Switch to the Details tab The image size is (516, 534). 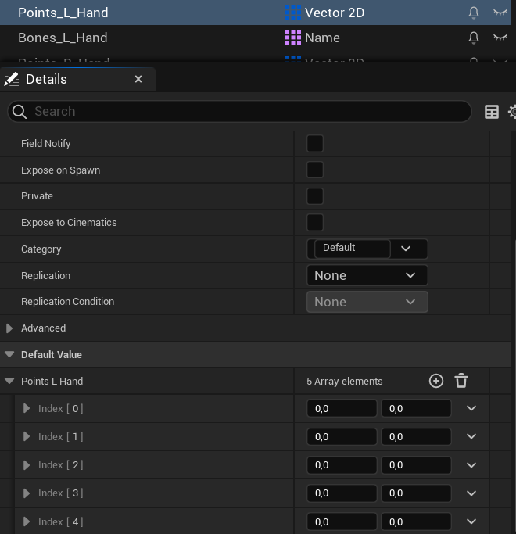coord(46,79)
